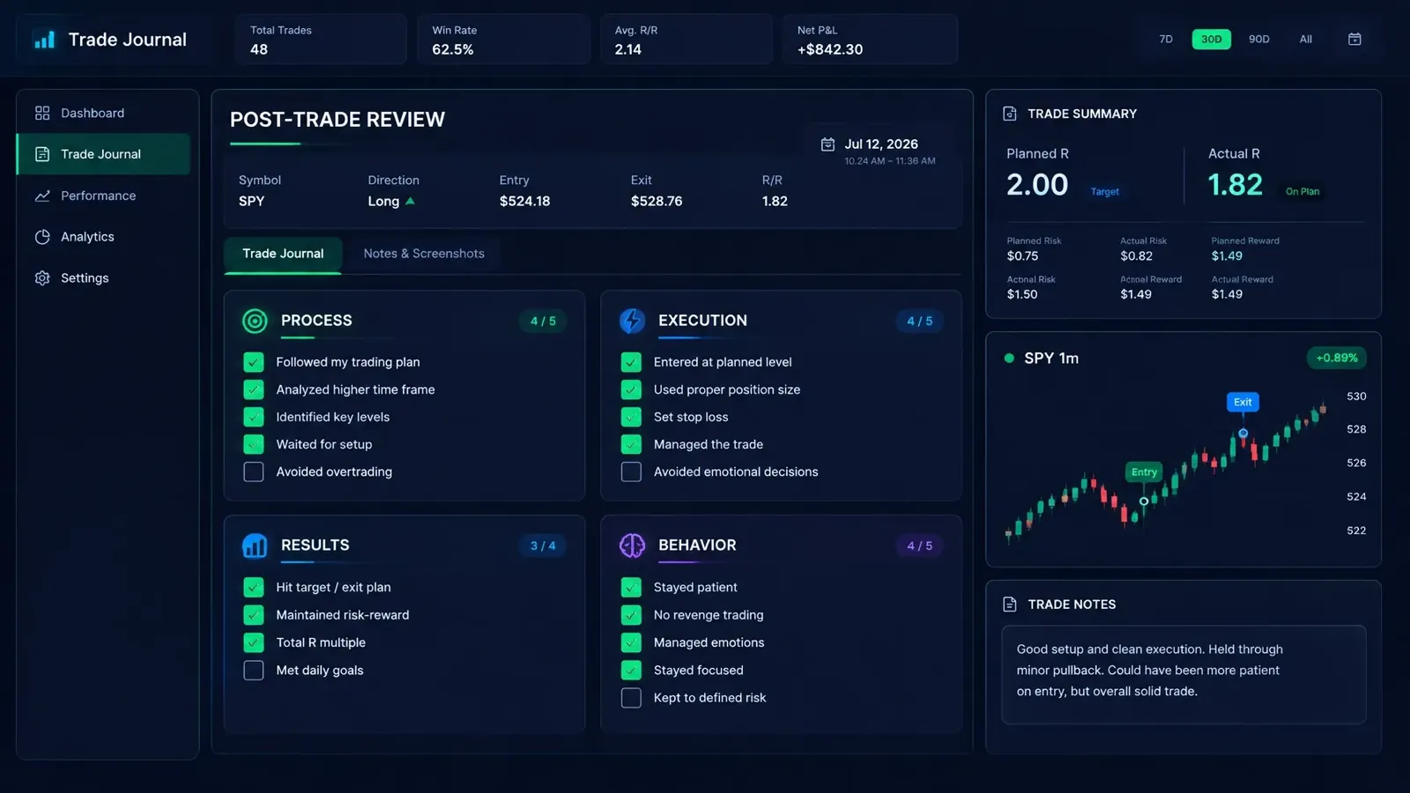Click the Execution lightning bolt icon
This screenshot has width=1410, height=793.
pyautogui.click(x=632, y=321)
